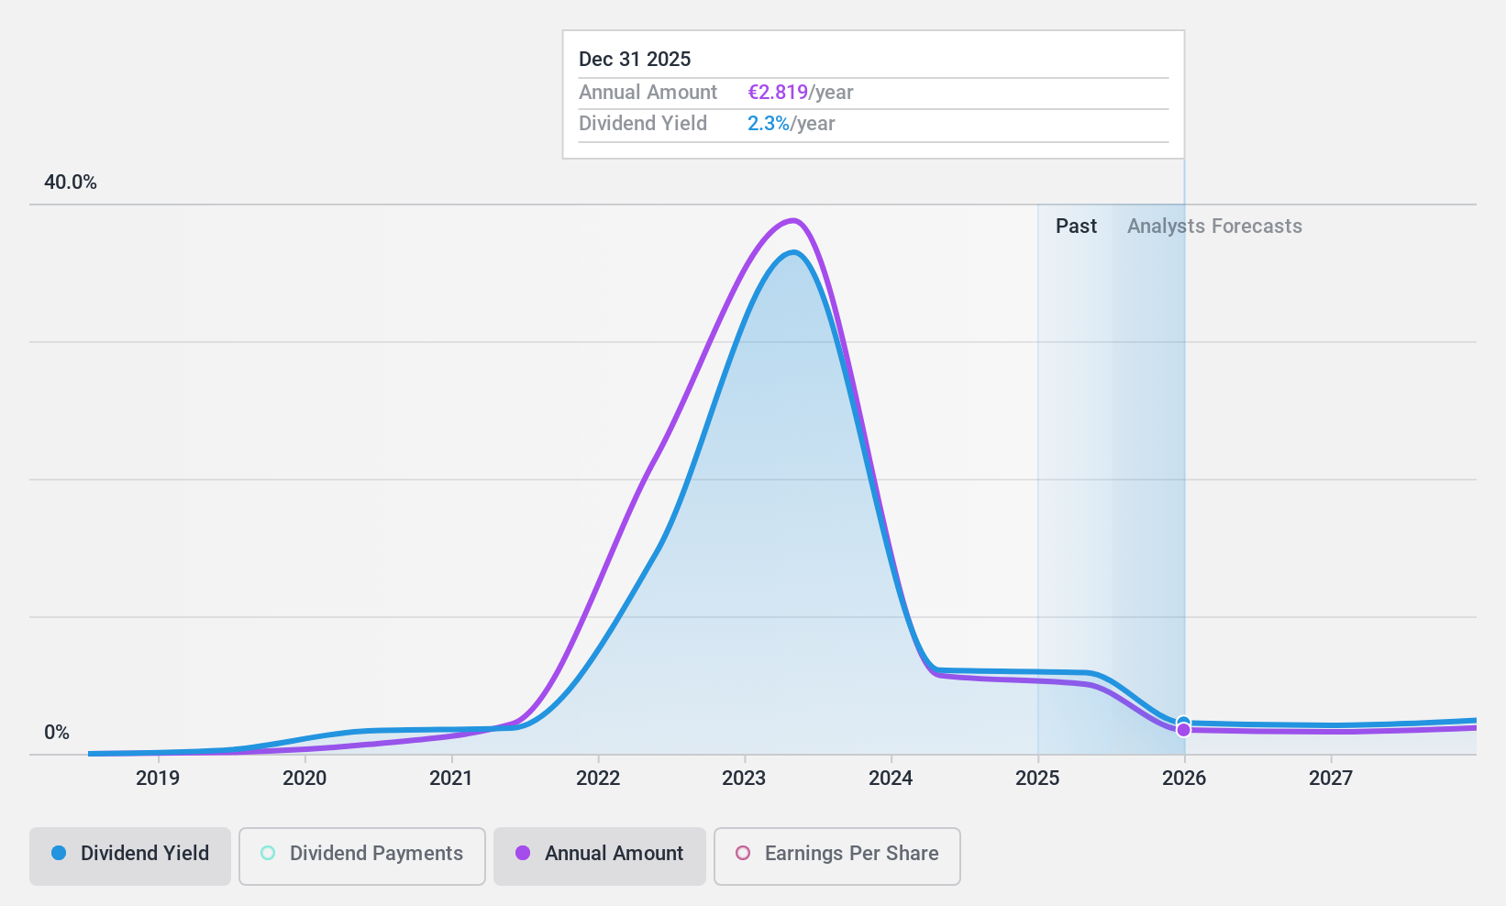1506x906 pixels.
Task: Click the 2027 x-axis label
Action: pyautogui.click(x=1331, y=779)
